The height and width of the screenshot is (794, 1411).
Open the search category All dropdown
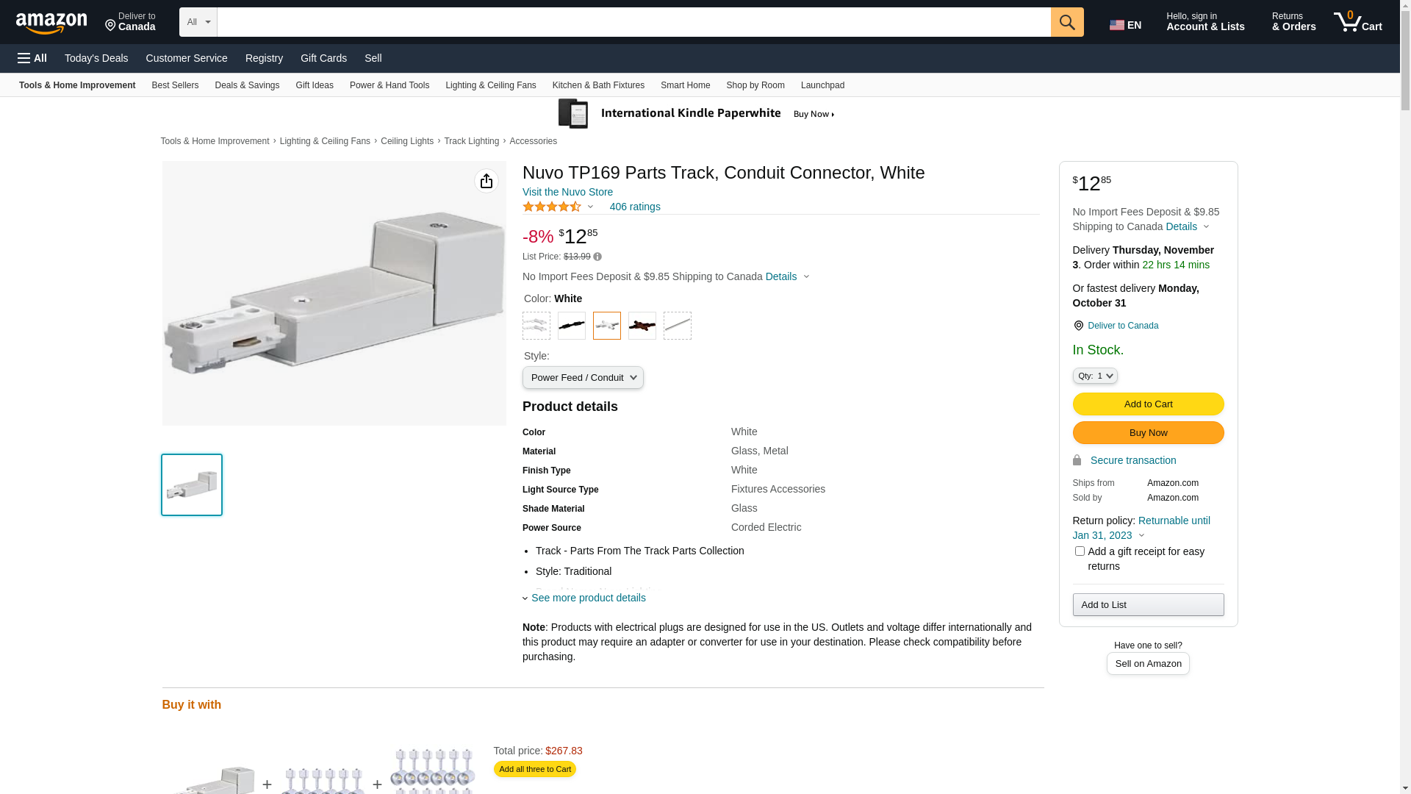[x=198, y=22]
